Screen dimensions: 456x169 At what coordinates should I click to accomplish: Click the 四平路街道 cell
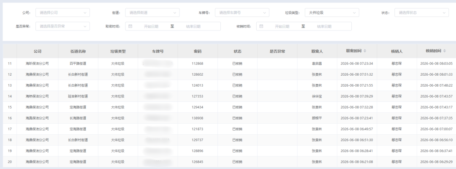(78, 63)
